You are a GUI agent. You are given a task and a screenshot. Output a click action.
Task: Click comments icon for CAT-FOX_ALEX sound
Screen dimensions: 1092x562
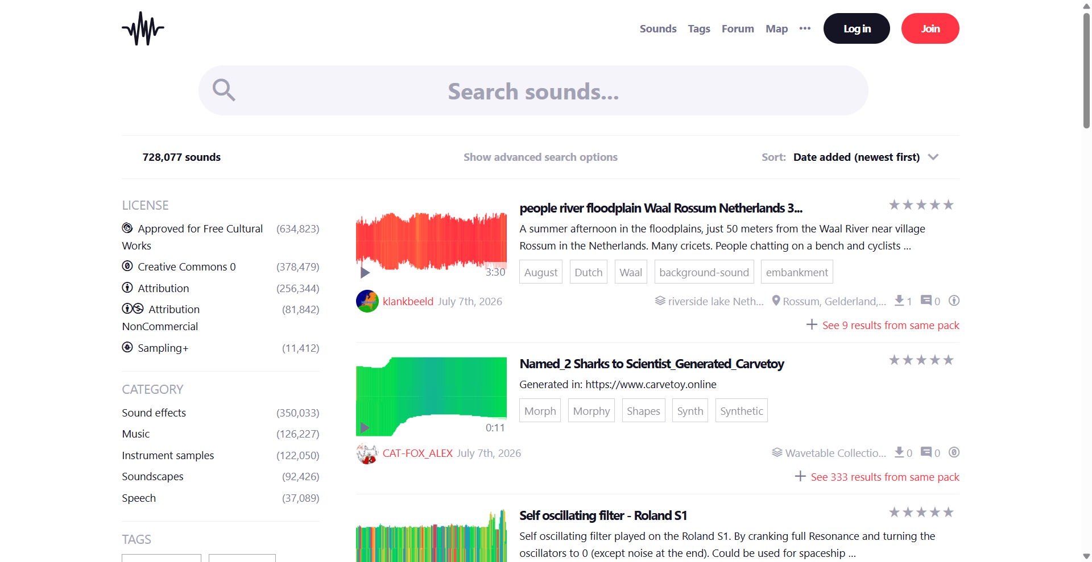(926, 452)
